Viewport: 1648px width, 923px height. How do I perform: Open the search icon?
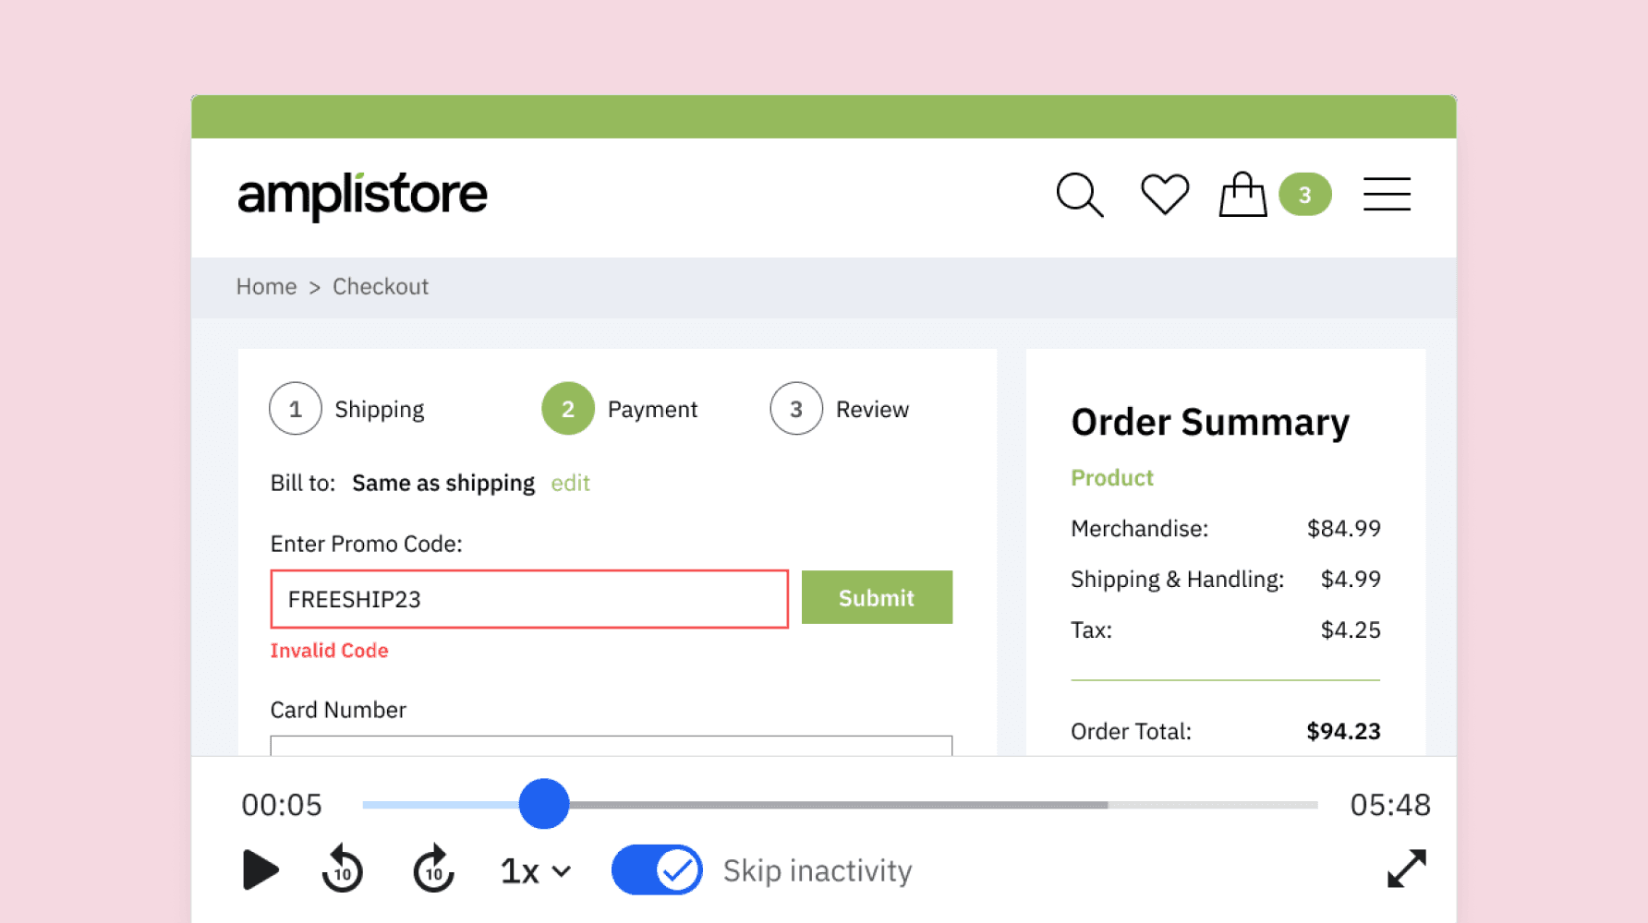coord(1079,195)
